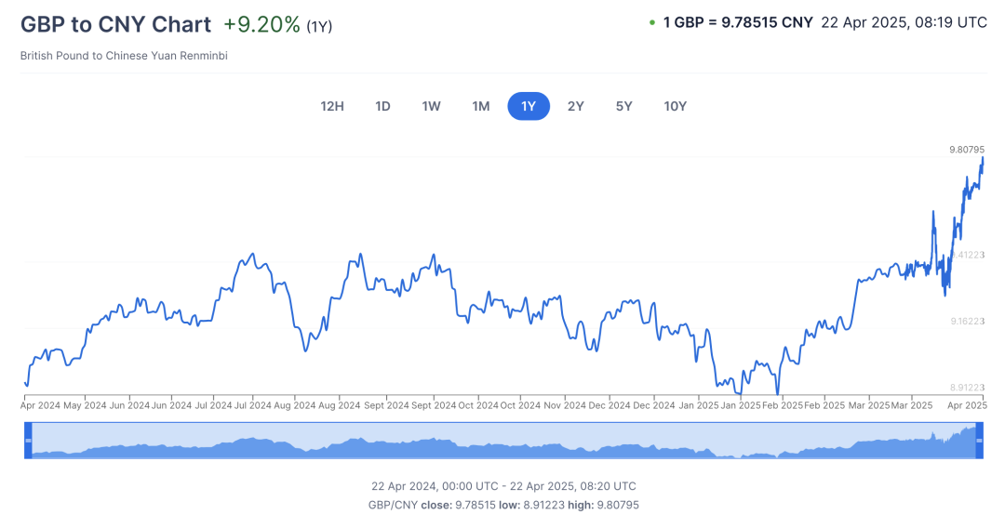Click the Jan 2025 low point on chart
Image resolution: width=1005 pixels, height=528 pixels.
[741, 393]
